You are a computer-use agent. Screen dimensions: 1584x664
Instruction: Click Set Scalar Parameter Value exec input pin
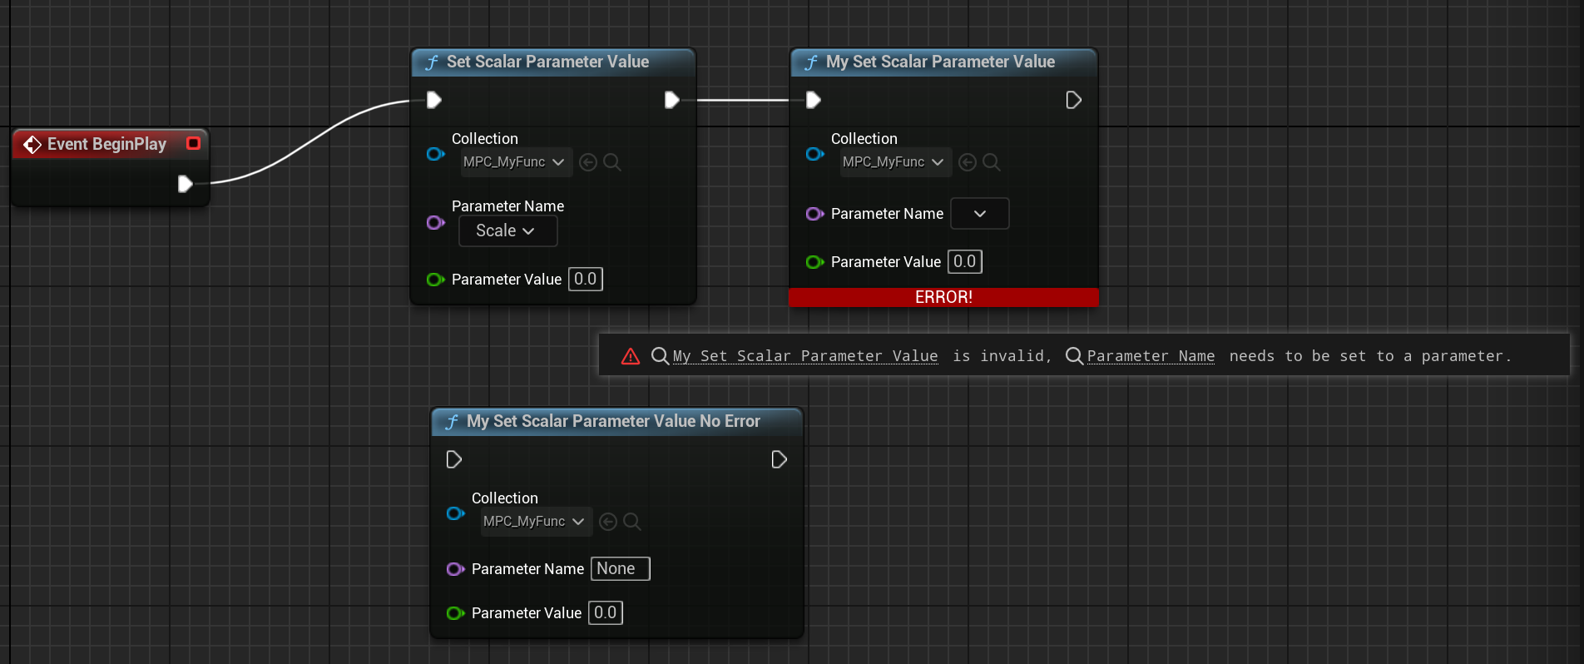tap(433, 100)
